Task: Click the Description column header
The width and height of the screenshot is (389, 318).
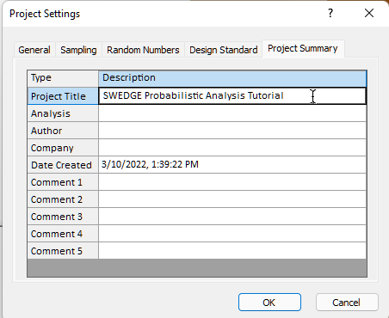Action: point(232,78)
